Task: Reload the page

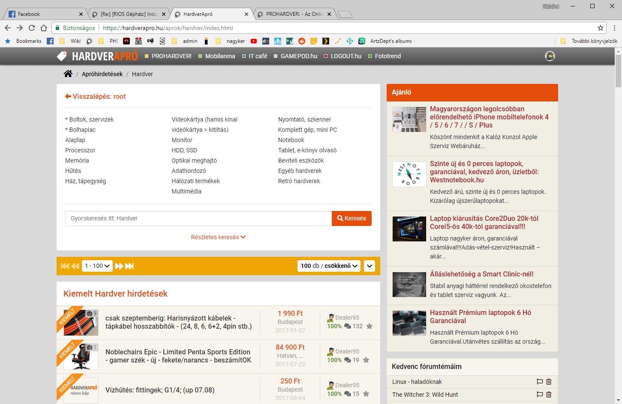Action: (x=32, y=28)
